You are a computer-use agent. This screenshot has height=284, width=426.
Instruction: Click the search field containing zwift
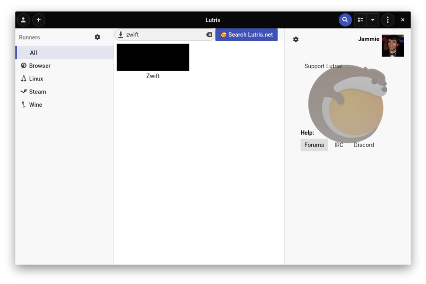(162, 35)
